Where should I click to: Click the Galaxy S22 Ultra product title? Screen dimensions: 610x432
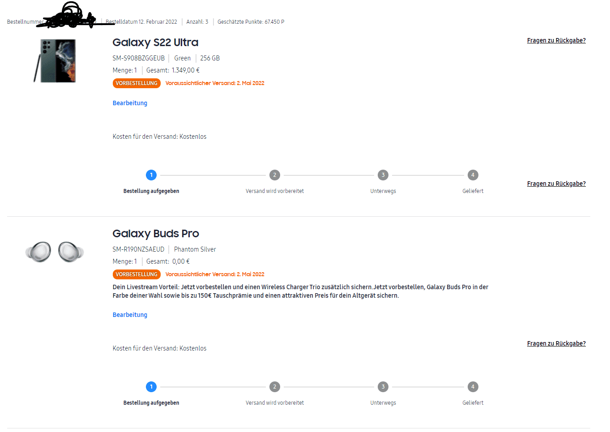tap(155, 43)
